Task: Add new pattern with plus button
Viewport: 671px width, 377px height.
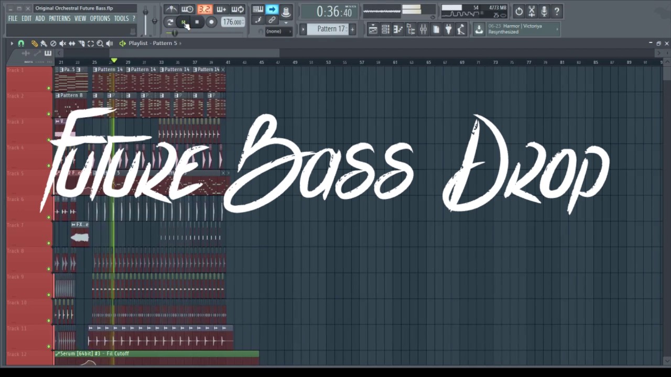Action: [352, 29]
